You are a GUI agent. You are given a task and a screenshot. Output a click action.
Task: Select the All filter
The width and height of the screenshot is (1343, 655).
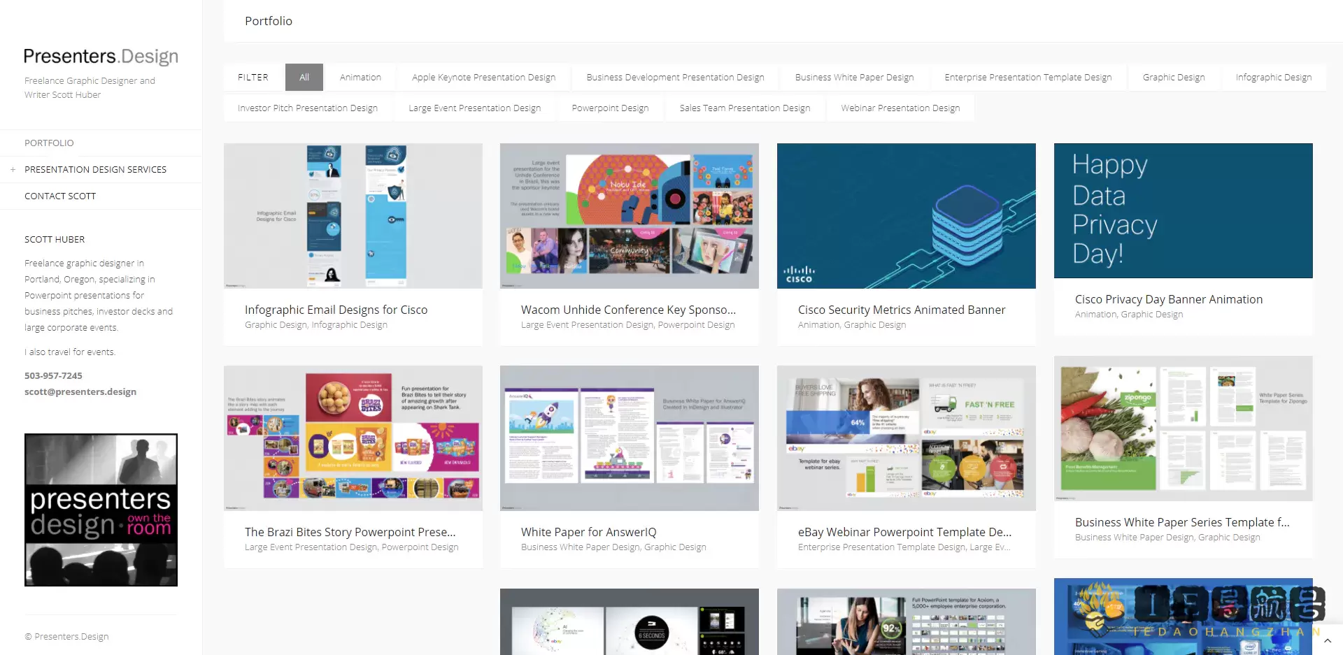click(304, 77)
